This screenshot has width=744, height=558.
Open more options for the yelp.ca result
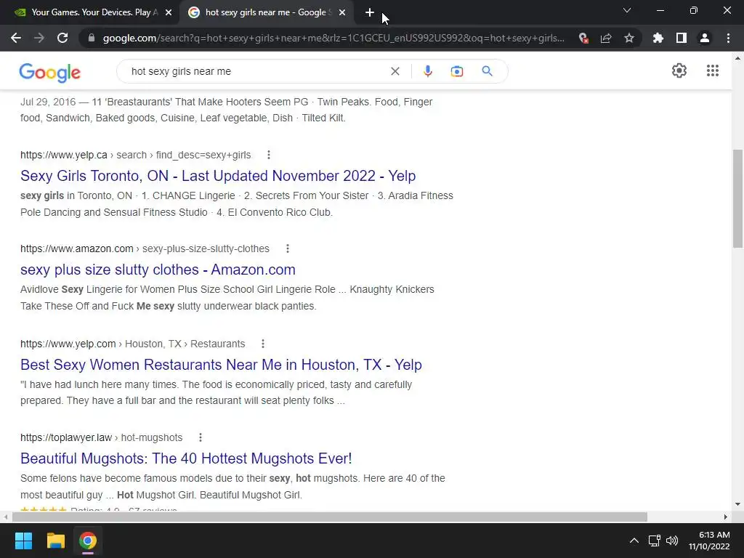point(269,155)
